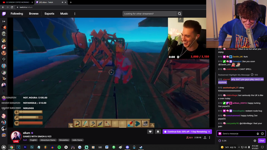Open the second followed channel avatar in sidebar

pos(4,34)
